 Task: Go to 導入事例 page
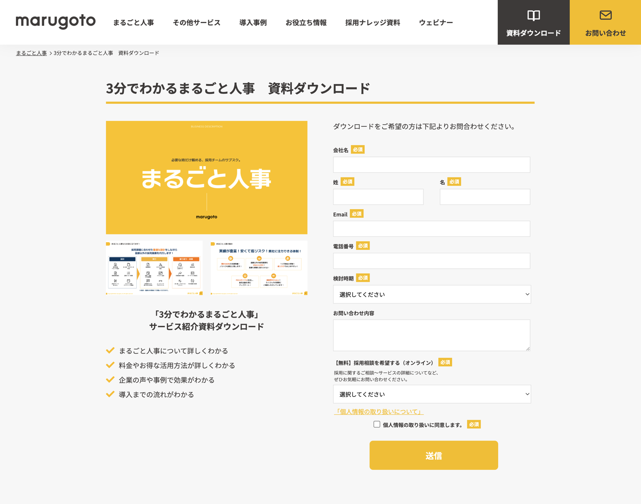253,22
